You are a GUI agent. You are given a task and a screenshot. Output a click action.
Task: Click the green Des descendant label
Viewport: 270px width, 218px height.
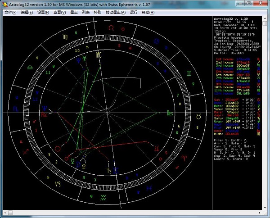[170, 113]
